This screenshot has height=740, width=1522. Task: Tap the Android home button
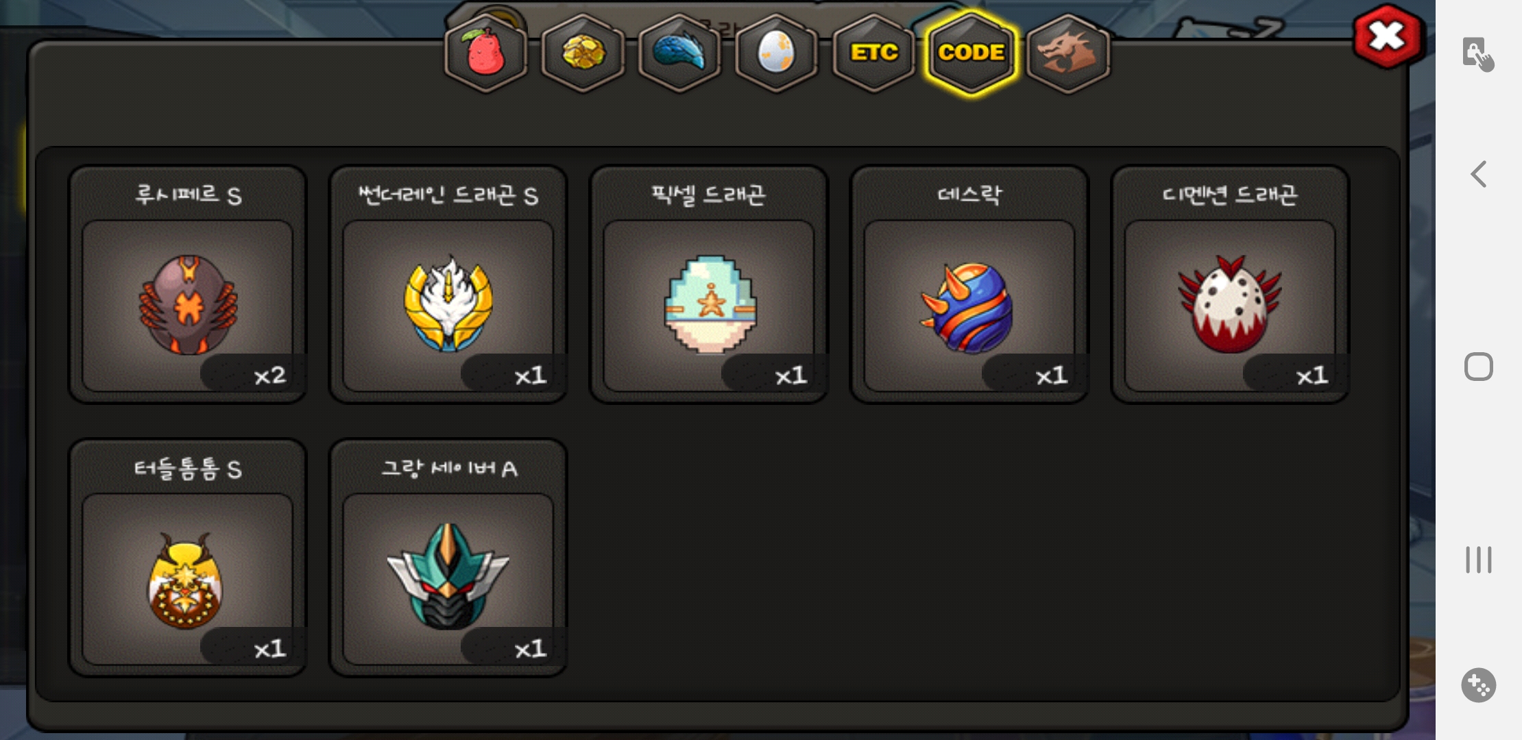tap(1479, 367)
